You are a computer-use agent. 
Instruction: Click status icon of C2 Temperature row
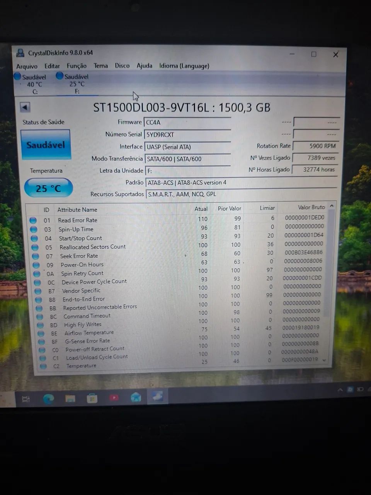44,366
